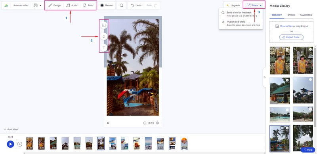Screen dimensions: 317x154
Task: Add a new block with plus circle
Action: [x=19, y=144]
